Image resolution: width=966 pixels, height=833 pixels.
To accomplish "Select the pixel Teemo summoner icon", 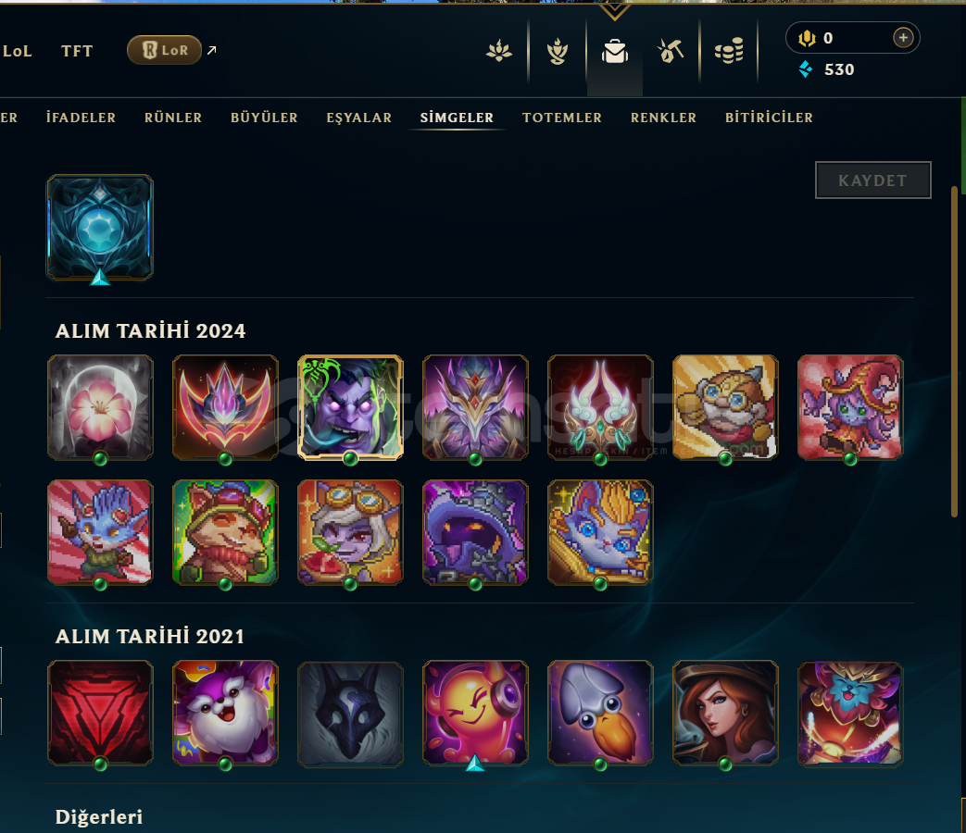I will pyautogui.click(x=225, y=532).
